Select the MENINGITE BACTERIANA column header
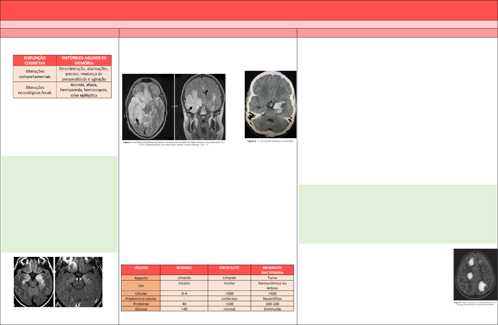 click(272, 270)
